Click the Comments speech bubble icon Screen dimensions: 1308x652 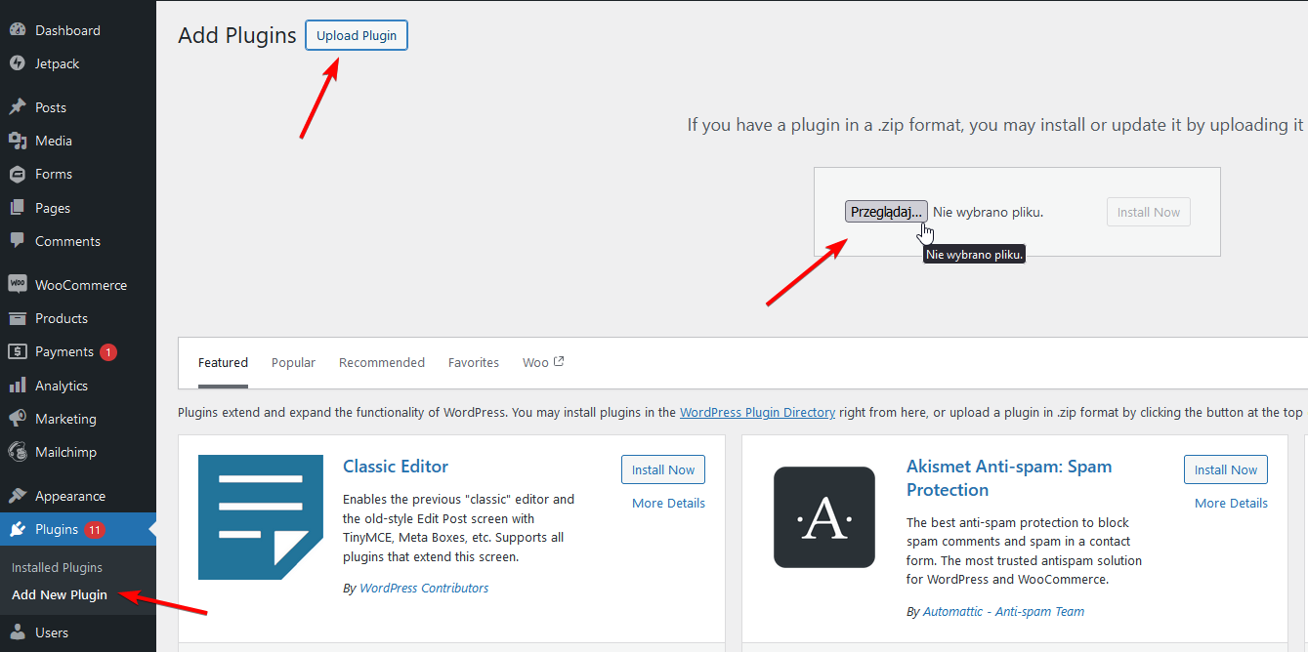point(18,240)
